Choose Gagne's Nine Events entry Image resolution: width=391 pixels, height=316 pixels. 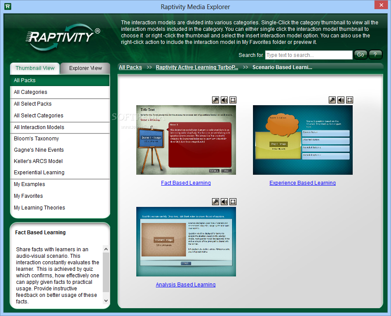click(60, 150)
